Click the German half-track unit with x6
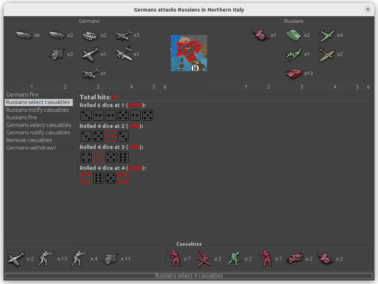This screenshot has height=284, width=378. coord(24,35)
